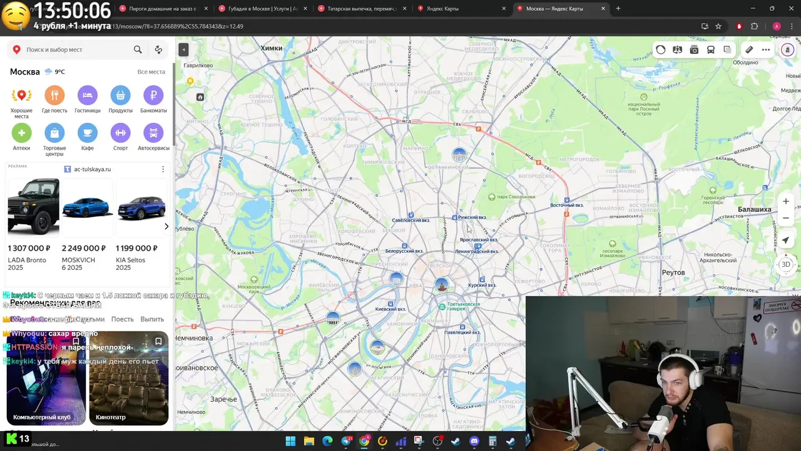This screenshot has width=801, height=451.
Task: Select the 'Где поесть' category
Action: pos(54,100)
